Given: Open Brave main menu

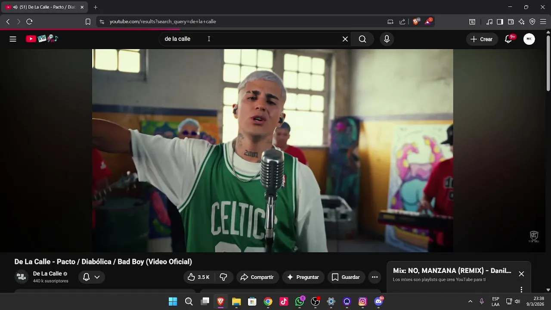Looking at the screenshot, I should point(543,22).
